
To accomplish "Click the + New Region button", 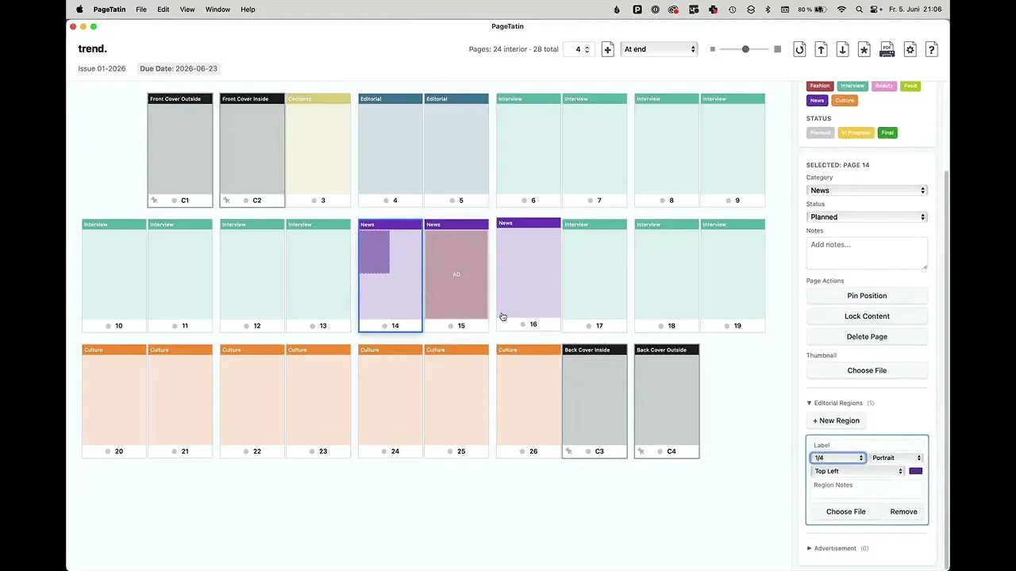I will pos(836,421).
